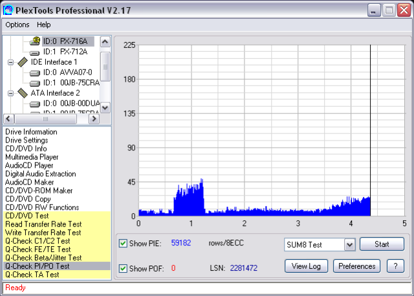Image resolution: width=414 pixels, height=296 pixels.
Task: Open the Help menu
Action: point(43,25)
